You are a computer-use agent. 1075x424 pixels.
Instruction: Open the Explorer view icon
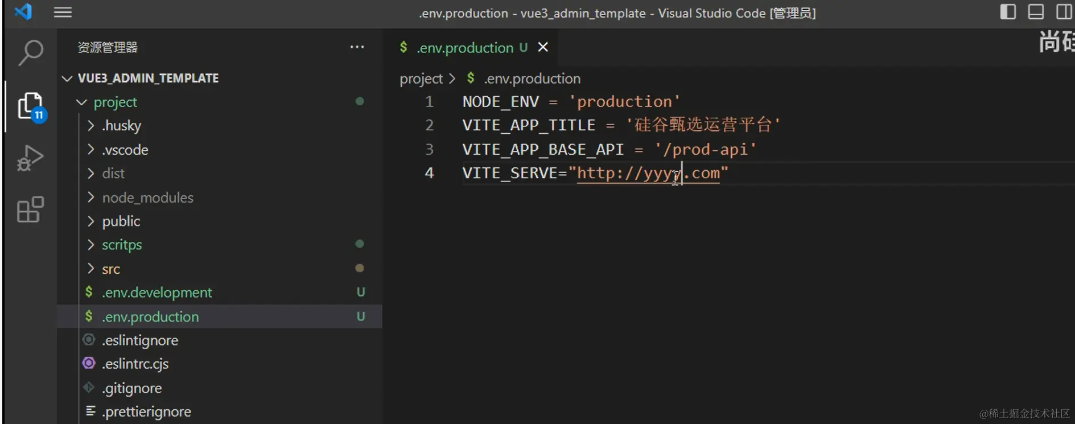coord(31,106)
